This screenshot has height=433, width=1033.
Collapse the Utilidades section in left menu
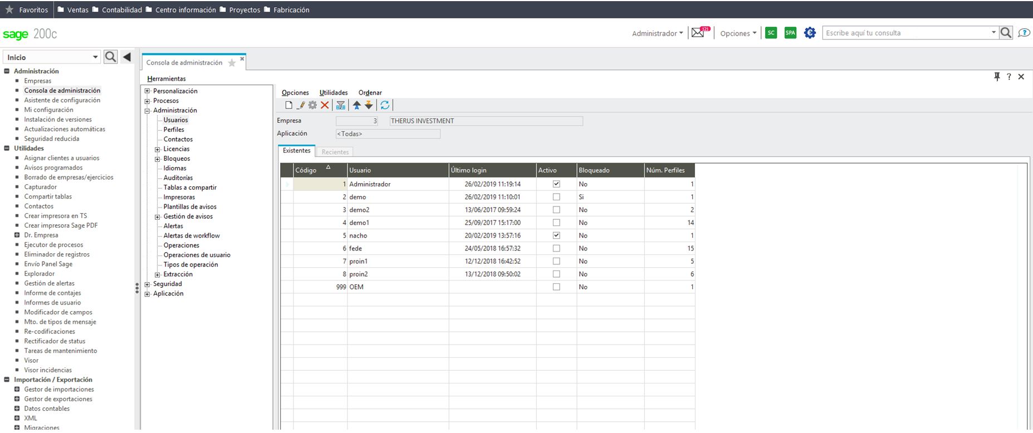tap(7, 148)
